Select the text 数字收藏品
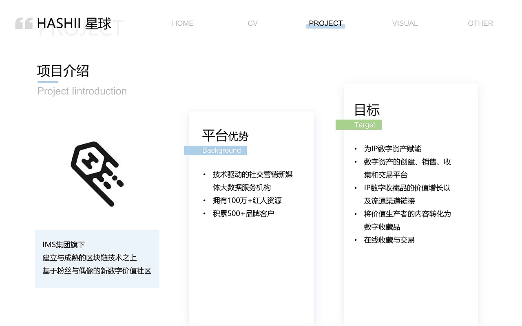 (382, 227)
